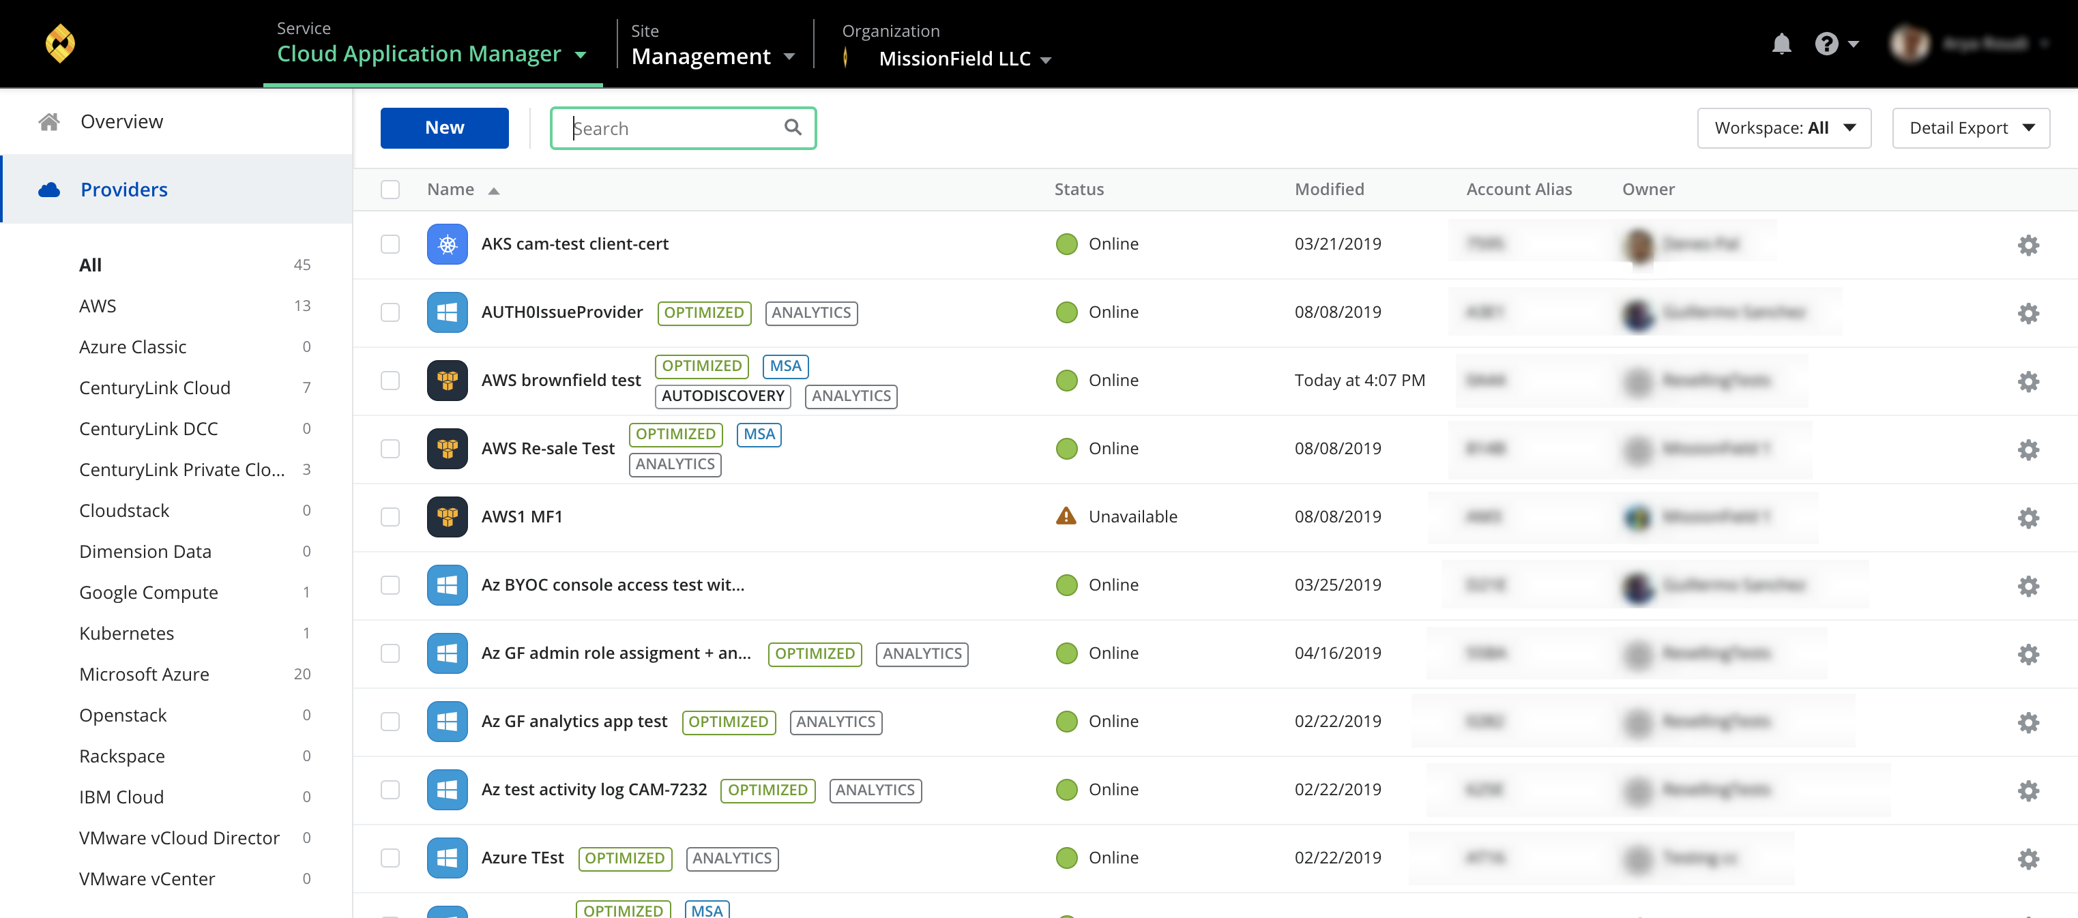The height and width of the screenshot is (918, 2078).
Task: Click AWS icon of AWS brownfield test
Action: point(447,380)
